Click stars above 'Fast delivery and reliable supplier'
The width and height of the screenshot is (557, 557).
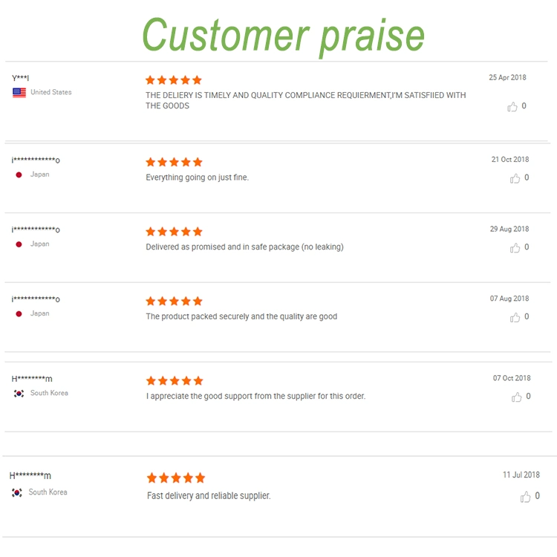coord(175,478)
